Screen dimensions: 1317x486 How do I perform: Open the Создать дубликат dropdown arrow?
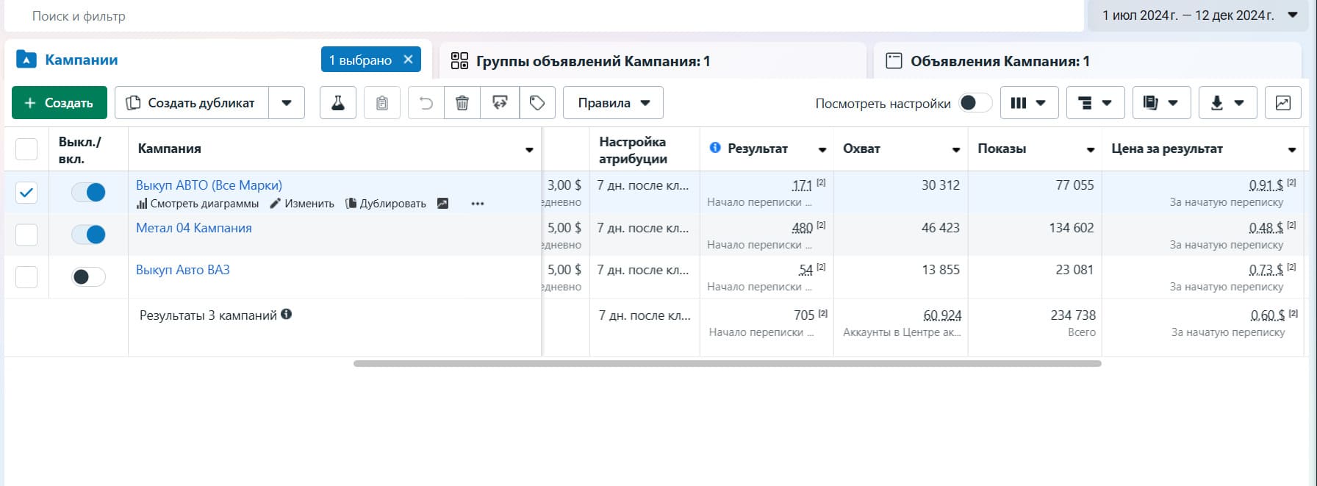pos(287,103)
